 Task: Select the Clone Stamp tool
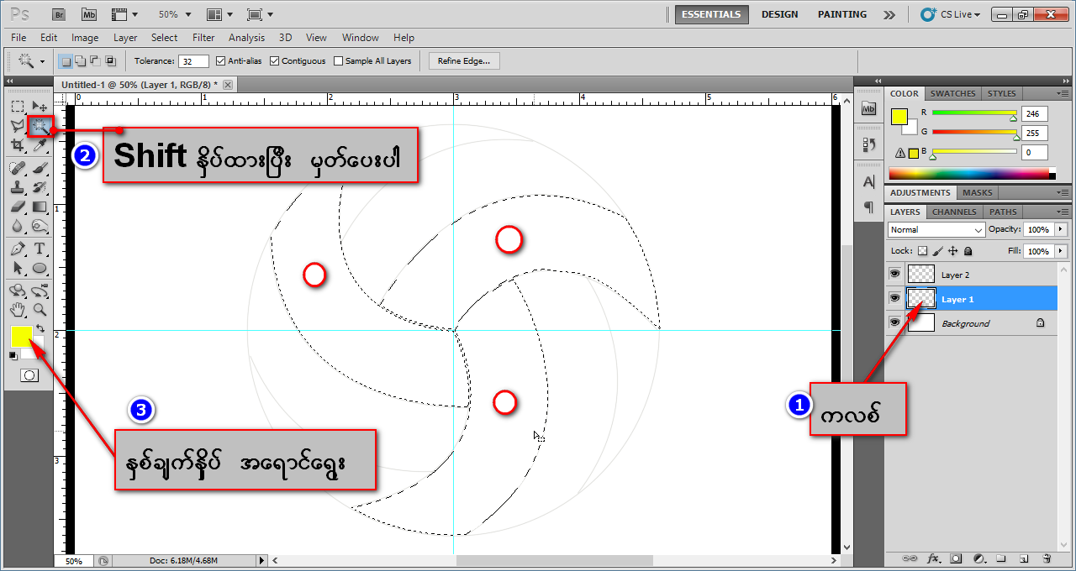(x=18, y=187)
